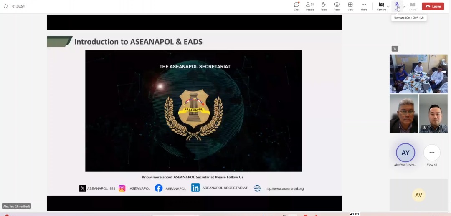Screen dimensions: 451x216
Task: Click the Share content icon
Action: (x=413, y=6)
